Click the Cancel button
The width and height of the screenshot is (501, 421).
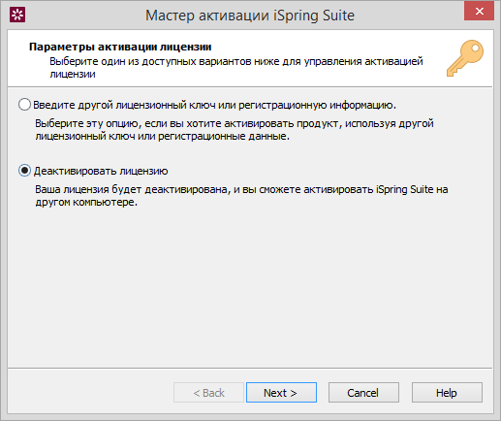[x=363, y=393]
